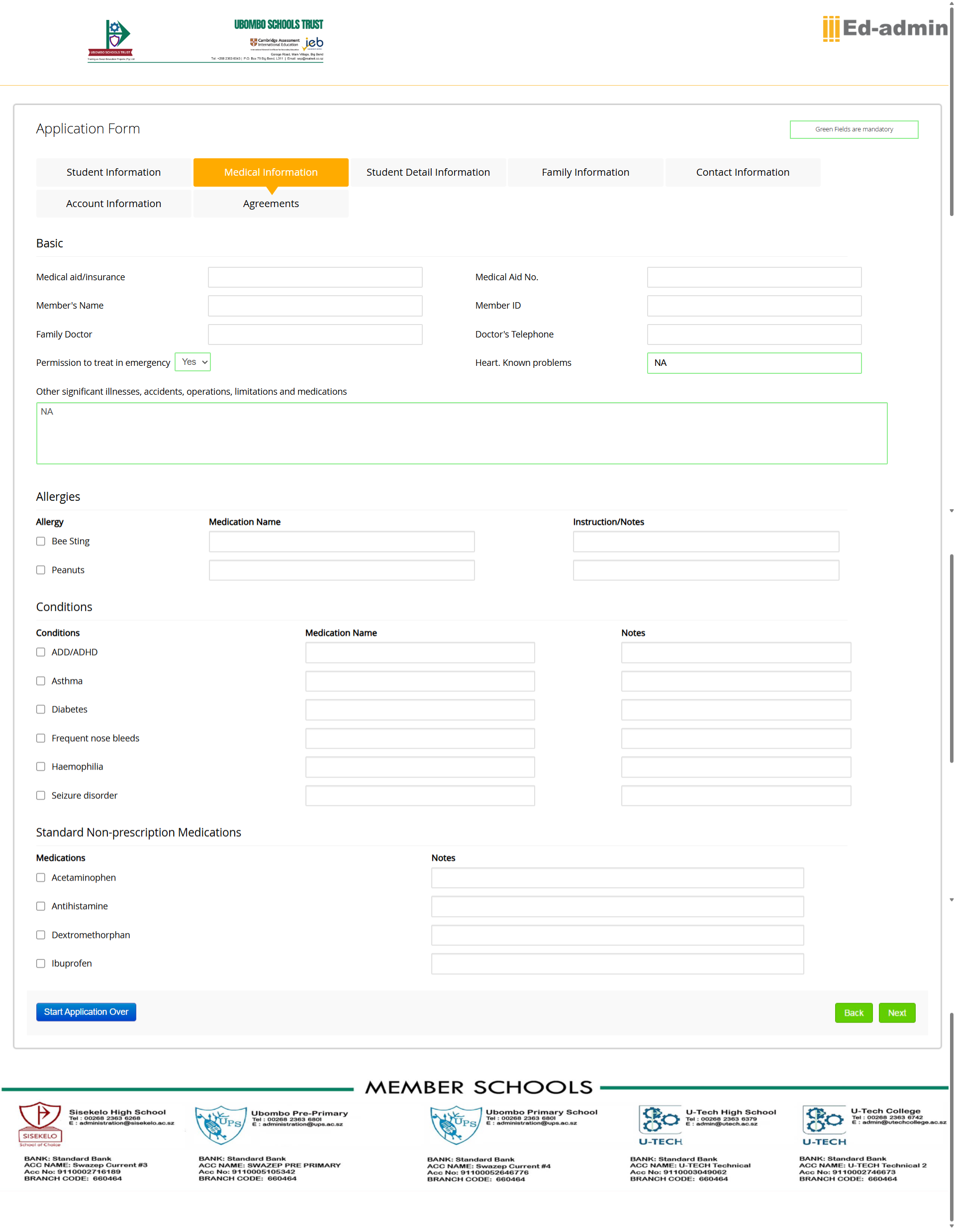Image resolution: width=955 pixels, height=1230 pixels.
Task: Check the Bee Sting allergy box
Action: click(x=40, y=541)
